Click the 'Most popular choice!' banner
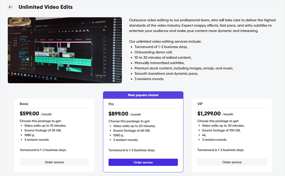Screen dimensions: 285x176 tap(143, 95)
